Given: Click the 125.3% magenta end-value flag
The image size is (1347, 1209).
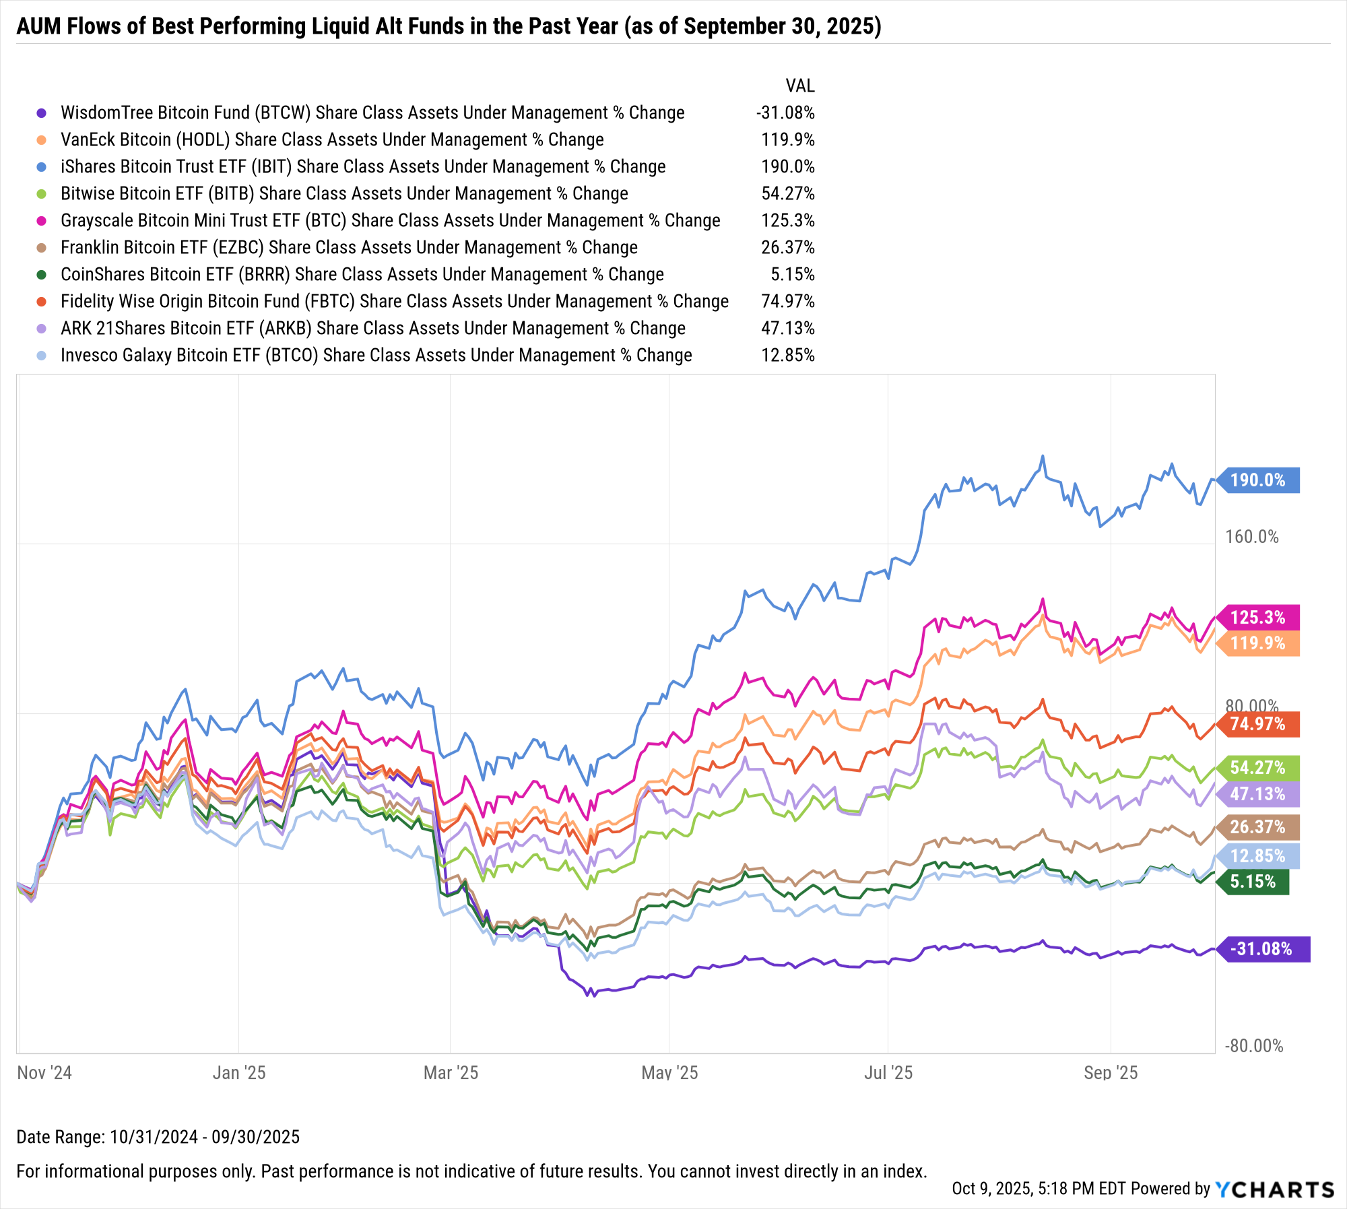Looking at the screenshot, I should click(x=1258, y=617).
